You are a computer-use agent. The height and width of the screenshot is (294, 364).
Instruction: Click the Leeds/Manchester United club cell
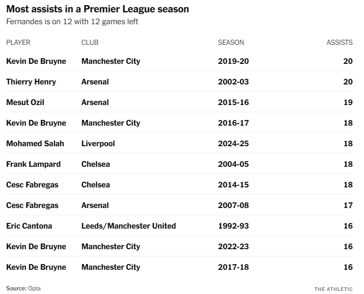(129, 226)
